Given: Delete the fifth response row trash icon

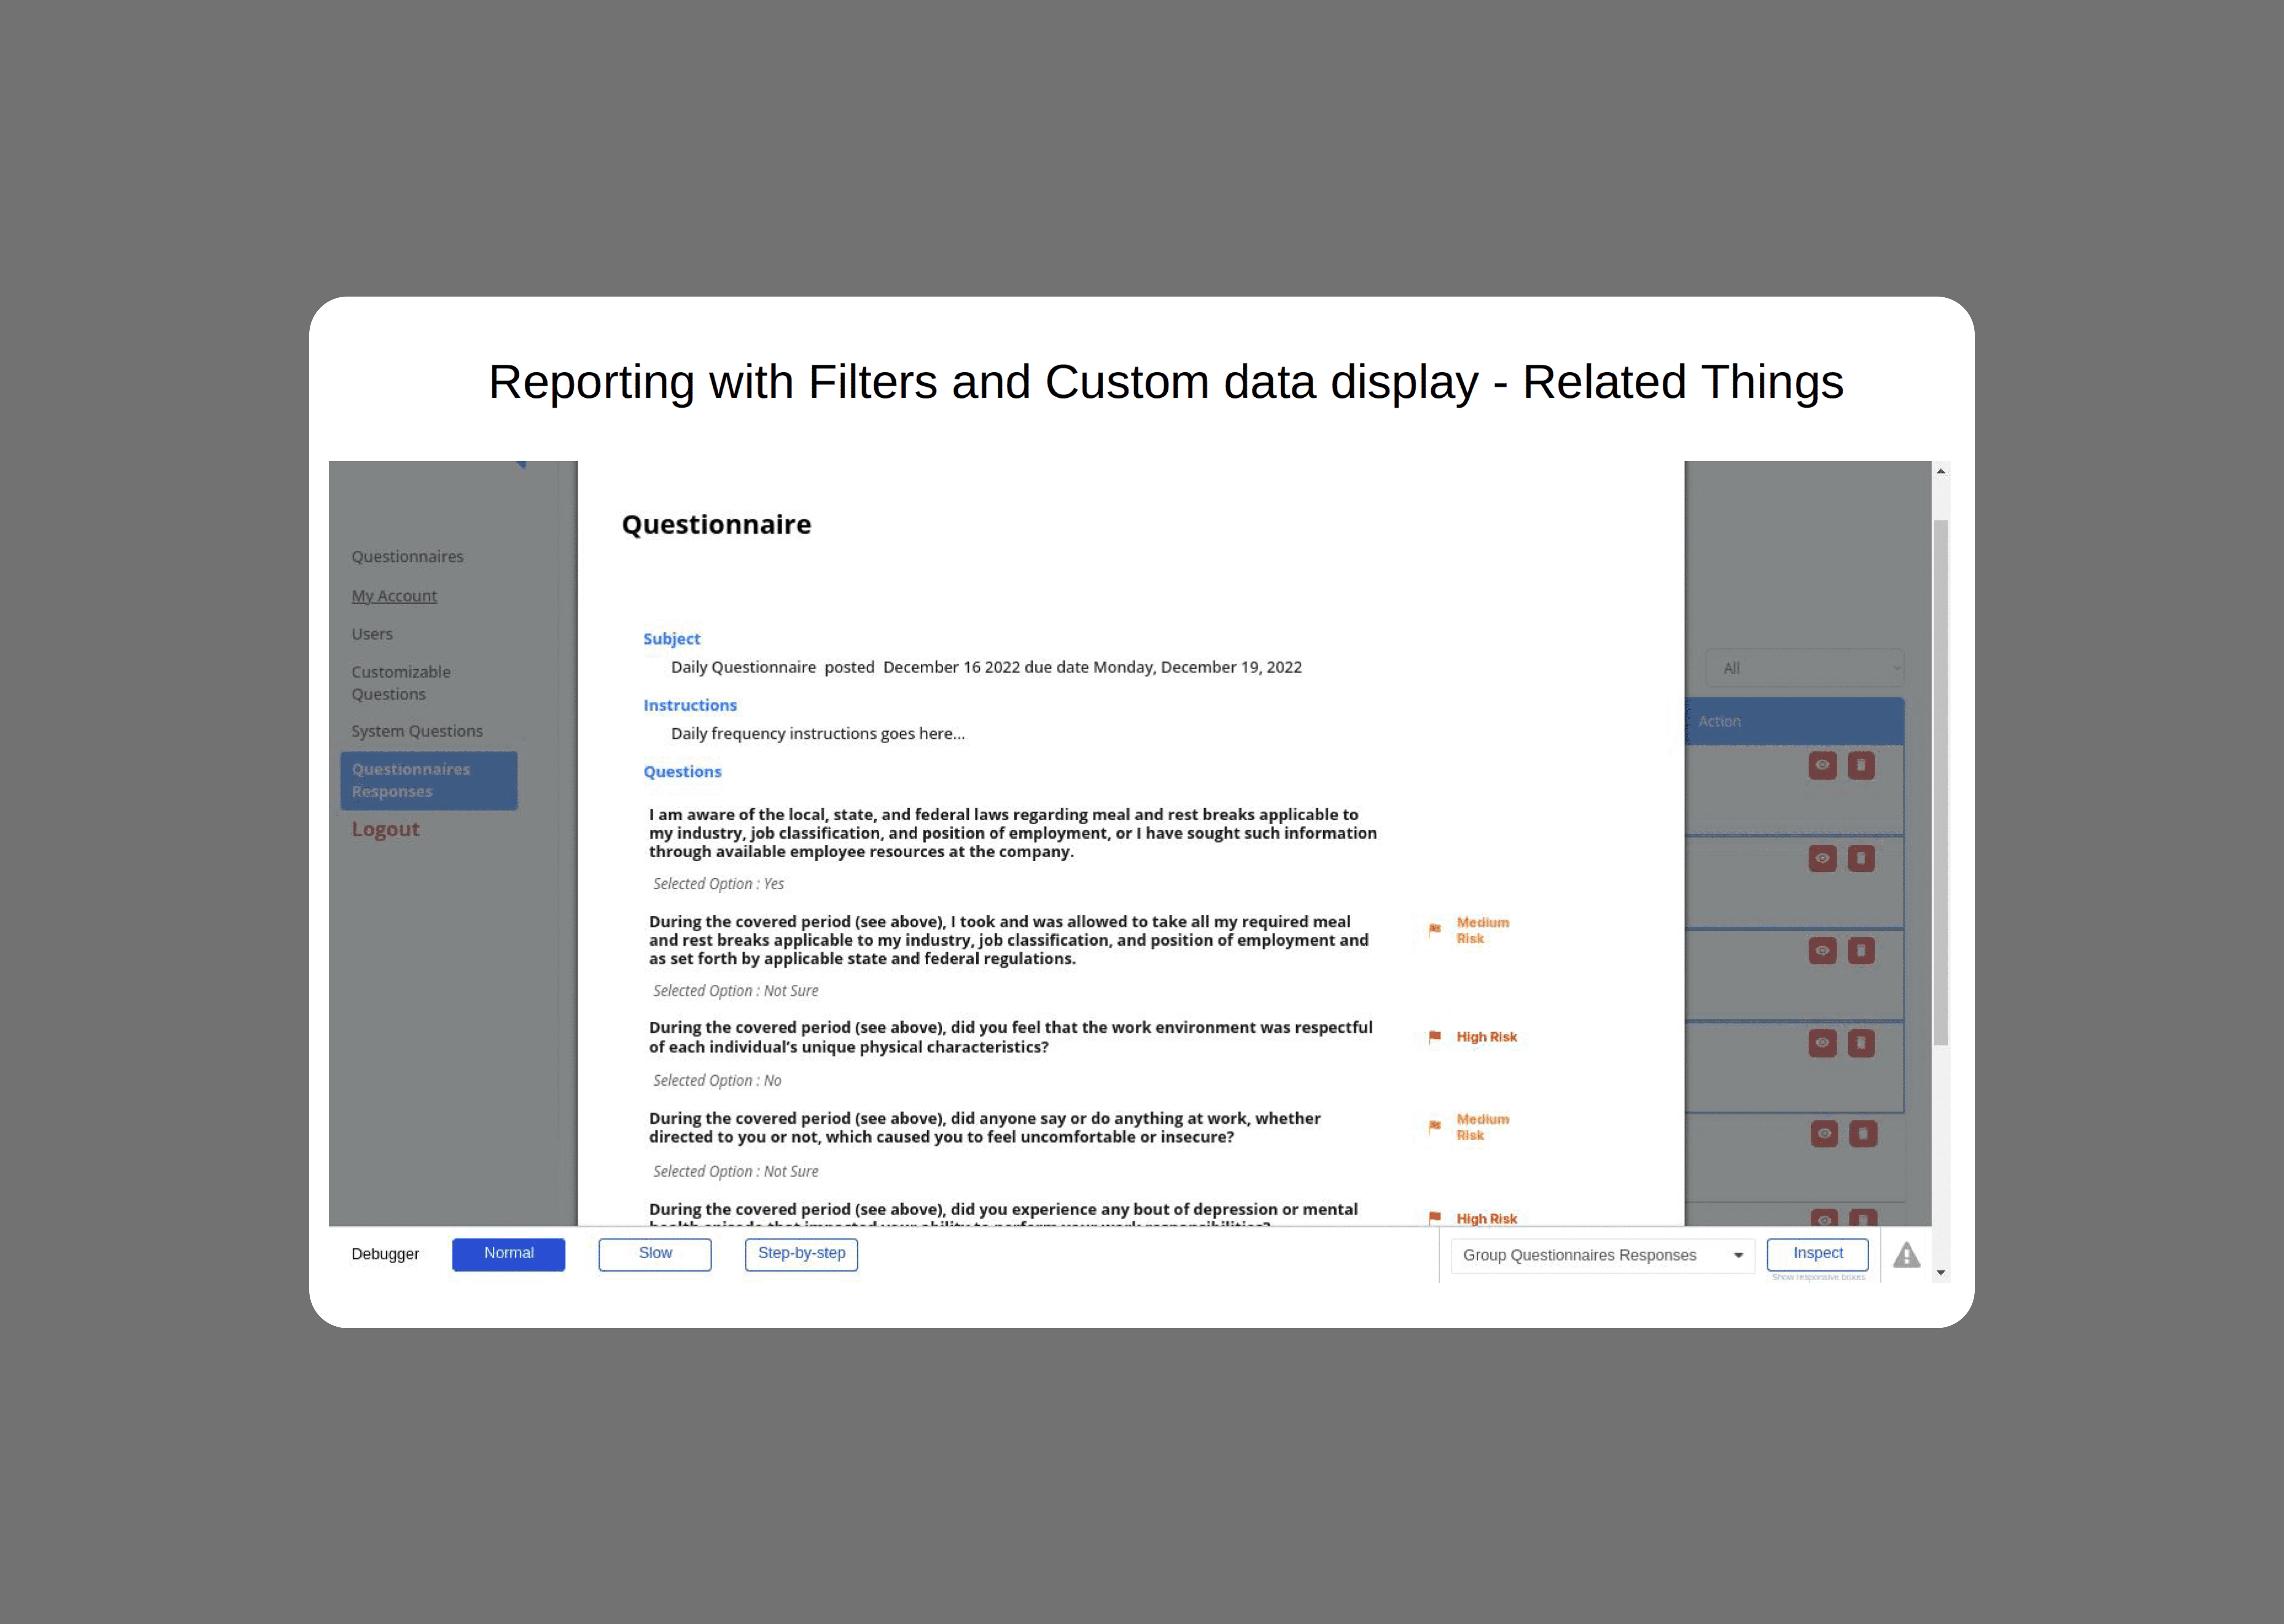Looking at the screenshot, I should 1863,1133.
